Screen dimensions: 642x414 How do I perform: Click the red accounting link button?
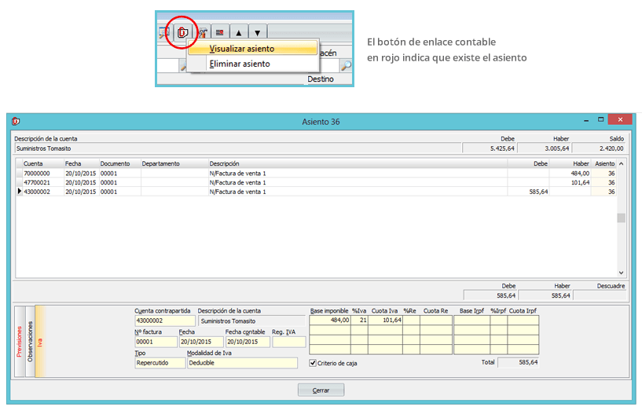[182, 33]
